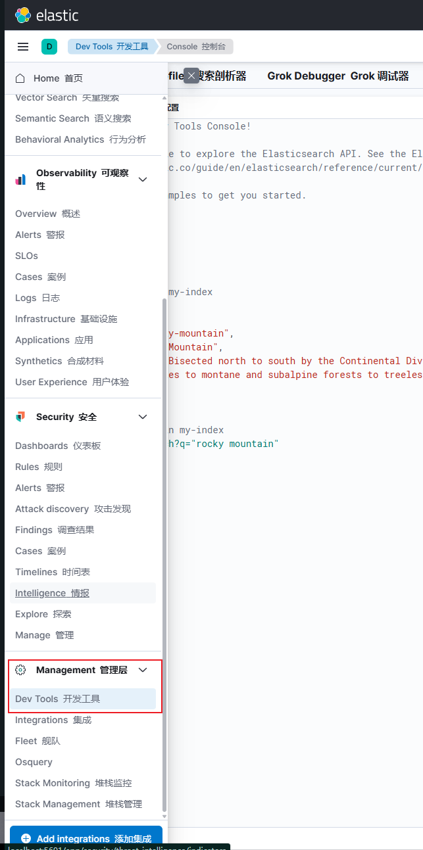
Task: Click the Management 管理层 heading
Action: coord(82,670)
